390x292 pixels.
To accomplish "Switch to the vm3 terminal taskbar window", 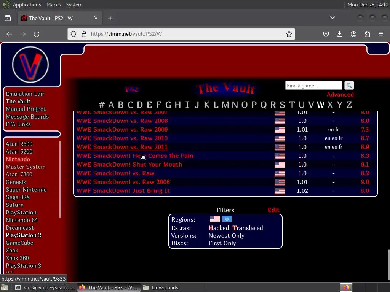I will pyautogui.click(x=45, y=287).
